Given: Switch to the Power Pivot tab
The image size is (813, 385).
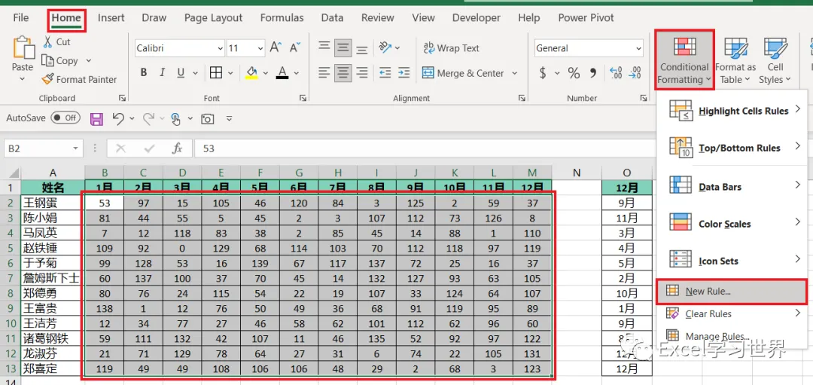Looking at the screenshot, I should click(586, 17).
